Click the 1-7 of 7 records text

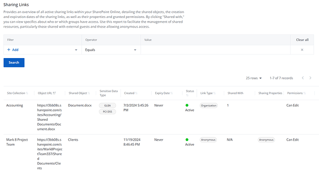pyautogui.click(x=282, y=78)
